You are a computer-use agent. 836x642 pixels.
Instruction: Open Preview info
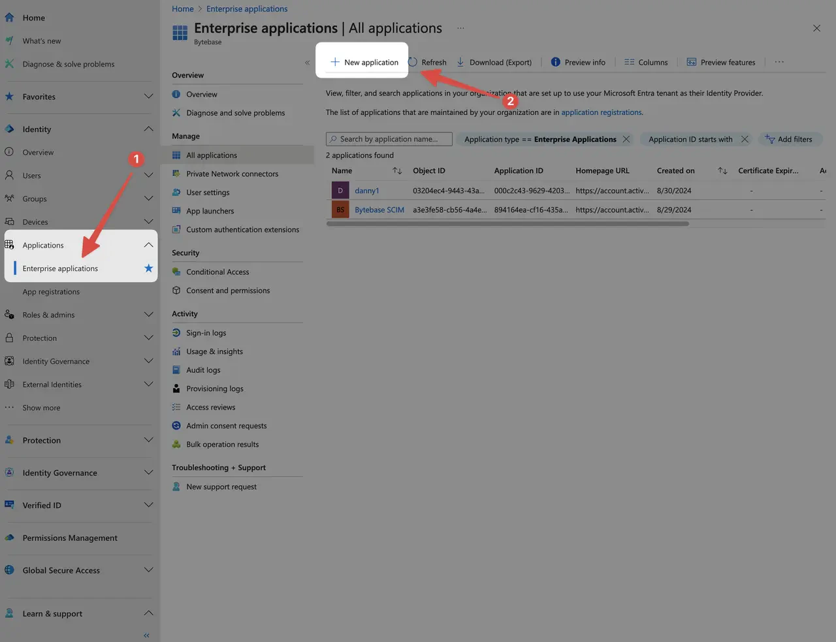pyautogui.click(x=578, y=62)
